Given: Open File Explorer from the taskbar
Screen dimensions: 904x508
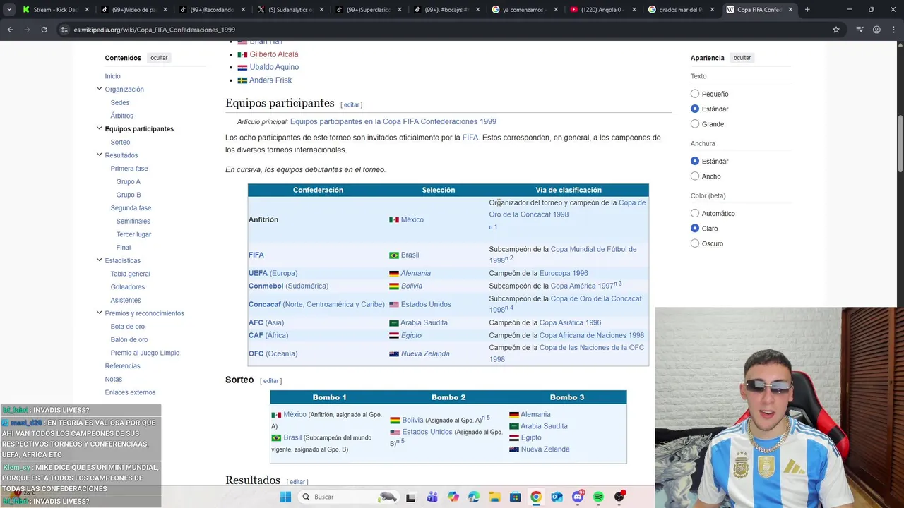Looking at the screenshot, I should (x=494, y=497).
